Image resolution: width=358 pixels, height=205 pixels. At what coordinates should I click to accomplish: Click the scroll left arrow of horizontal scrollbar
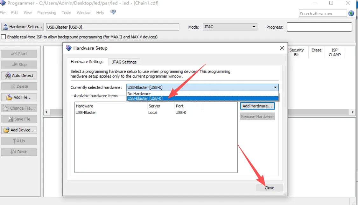coord(46,112)
